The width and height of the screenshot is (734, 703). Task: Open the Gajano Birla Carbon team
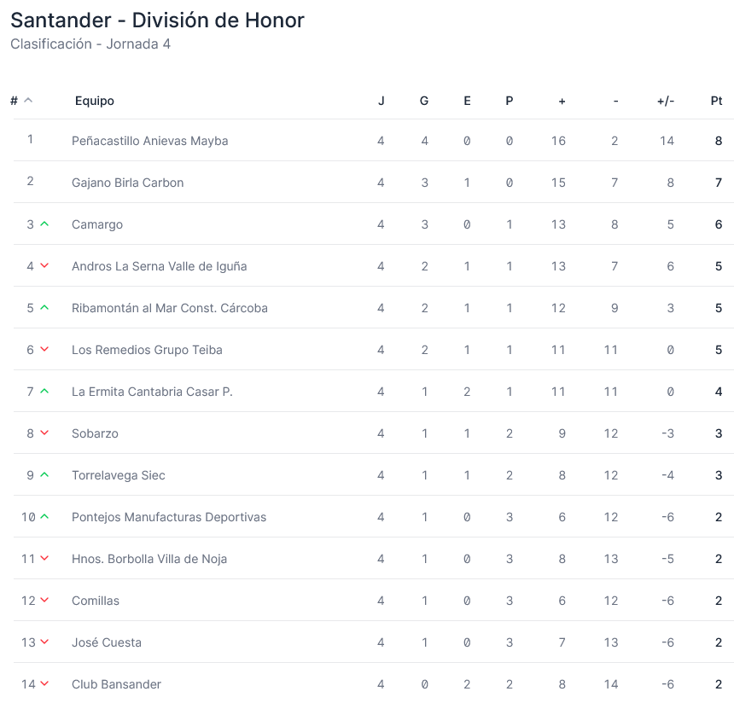pos(128,183)
